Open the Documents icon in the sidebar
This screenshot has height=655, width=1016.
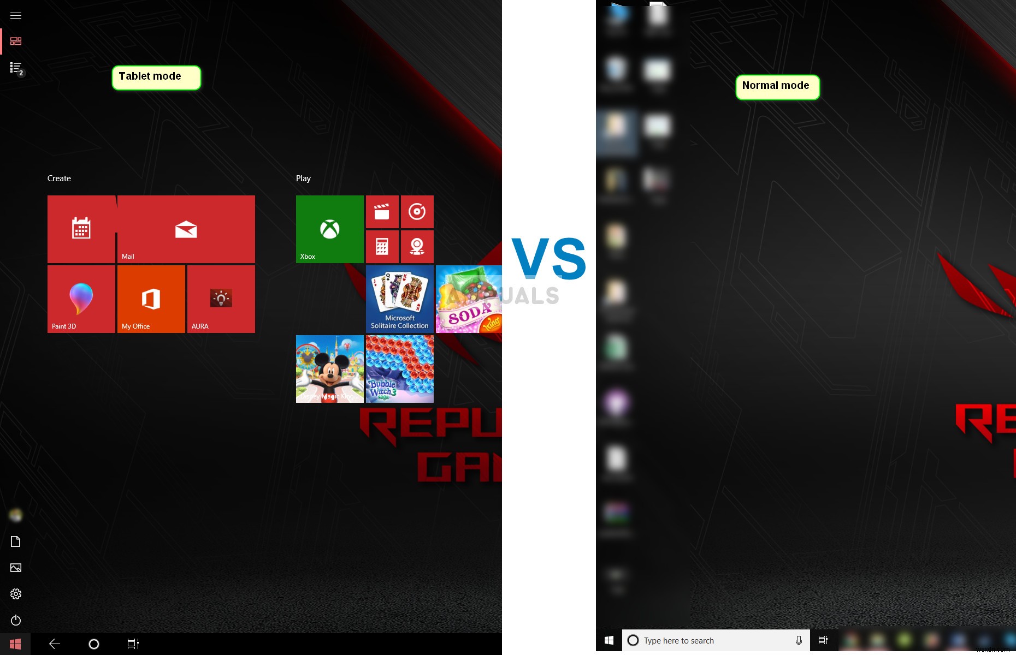15,541
